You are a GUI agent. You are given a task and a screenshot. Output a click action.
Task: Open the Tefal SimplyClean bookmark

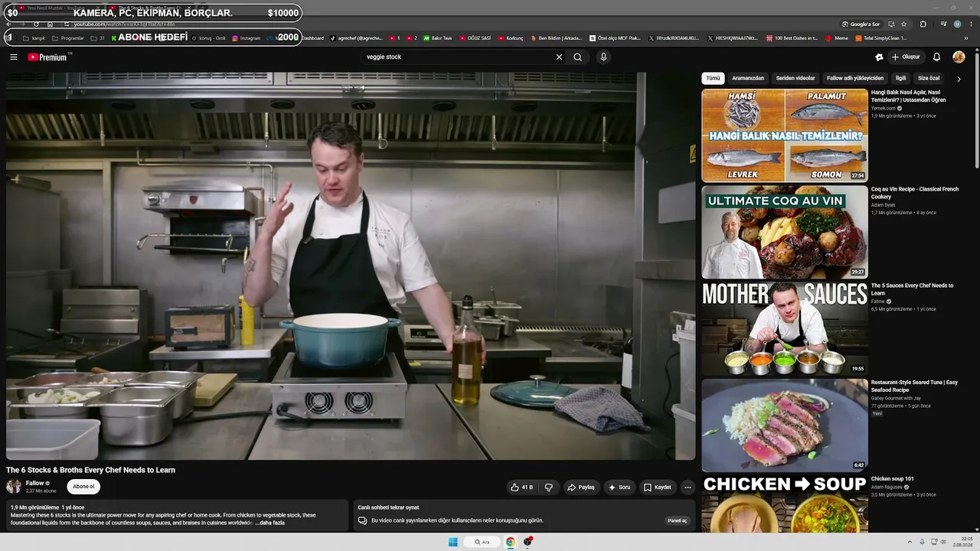pos(881,38)
